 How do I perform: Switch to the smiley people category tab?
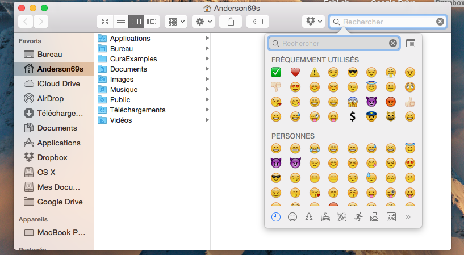[x=292, y=217]
